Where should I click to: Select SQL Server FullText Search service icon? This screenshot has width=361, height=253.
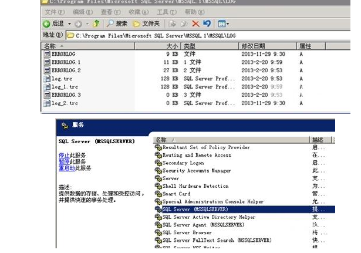[158, 240]
